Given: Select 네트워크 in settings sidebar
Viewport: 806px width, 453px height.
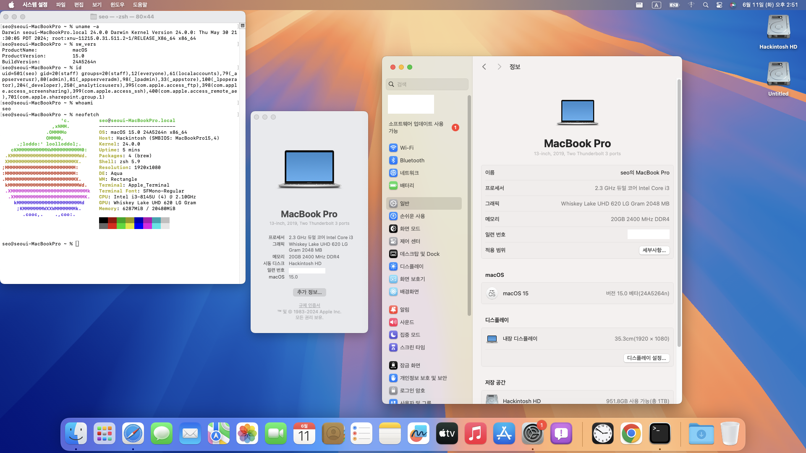Looking at the screenshot, I should click(424, 173).
